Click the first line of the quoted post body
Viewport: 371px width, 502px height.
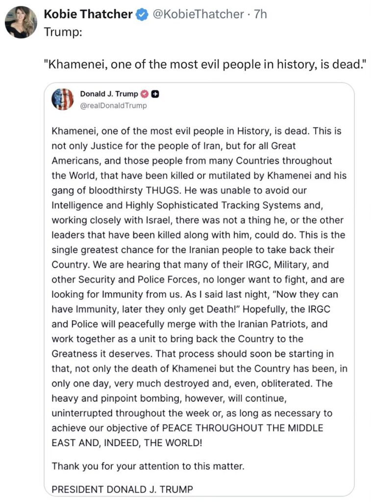(x=196, y=132)
